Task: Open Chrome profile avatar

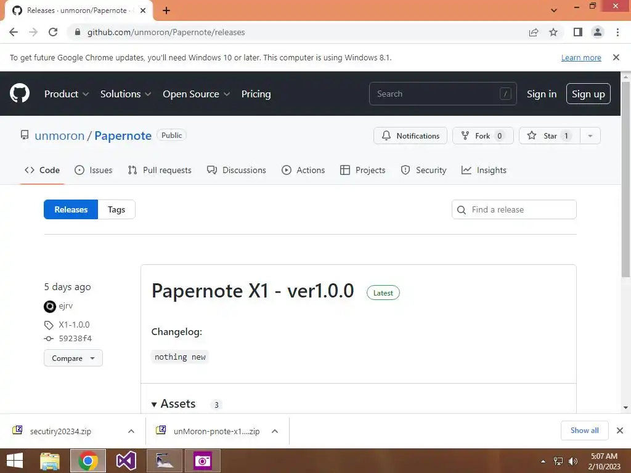Action: (x=598, y=32)
